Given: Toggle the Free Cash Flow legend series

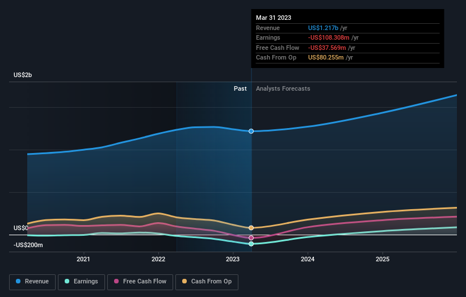Looking at the screenshot, I should click(x=140, y=282).
